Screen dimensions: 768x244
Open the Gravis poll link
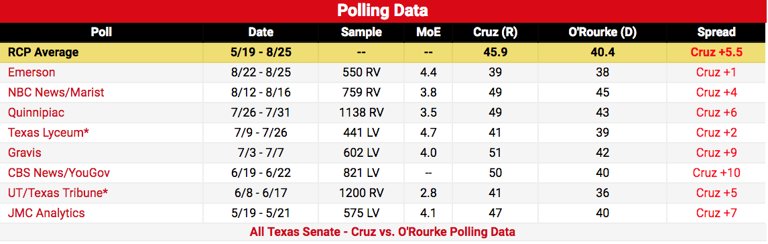(25, 153)
